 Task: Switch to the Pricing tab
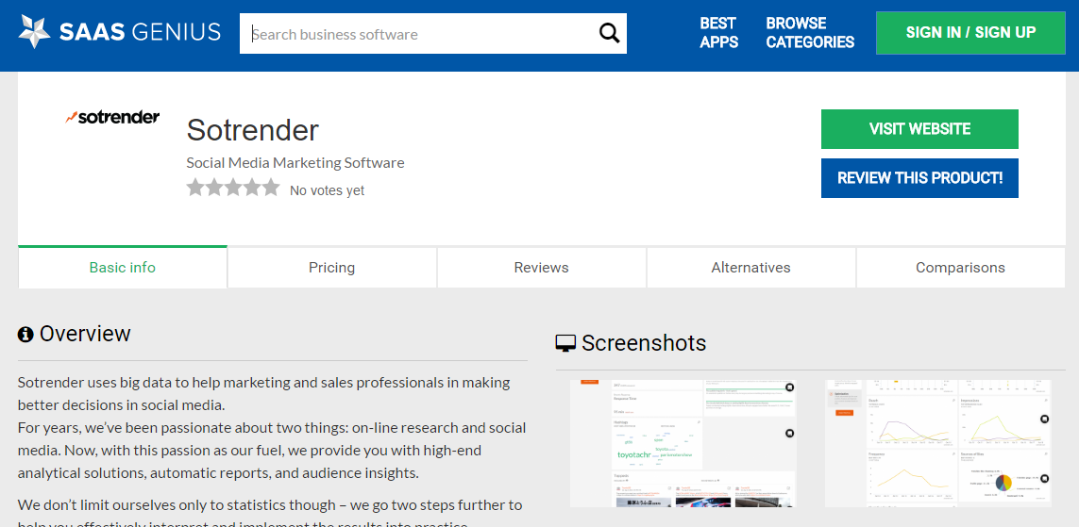click(x=331, y=268)
